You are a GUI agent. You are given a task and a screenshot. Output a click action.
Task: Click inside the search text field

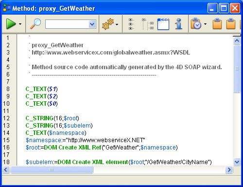pos(67,24)
